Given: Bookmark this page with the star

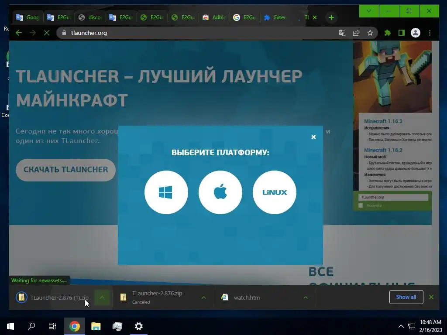Looking at the screenshot, I should point(370,33).
